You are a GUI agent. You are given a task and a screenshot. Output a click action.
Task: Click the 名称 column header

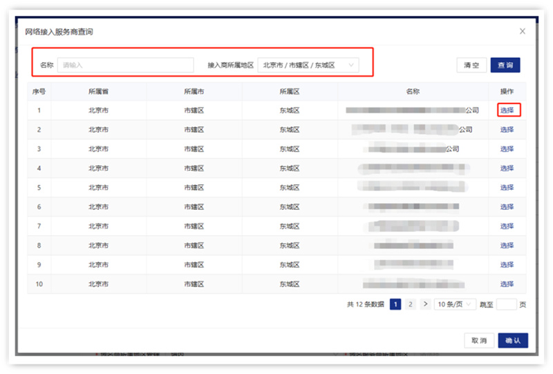(x=413, y=91)
